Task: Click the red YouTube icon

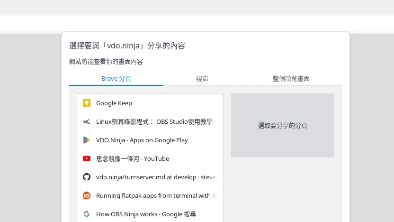Action: pyautogui.click(x=87, y=158)
